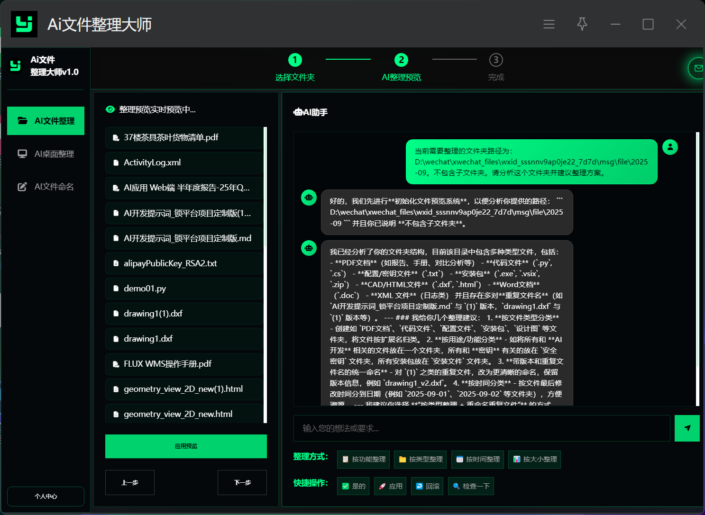705x515 pixels.
Task: Focus the 输入您的想法或要求 input field
Action: click(x=482, y=428)
